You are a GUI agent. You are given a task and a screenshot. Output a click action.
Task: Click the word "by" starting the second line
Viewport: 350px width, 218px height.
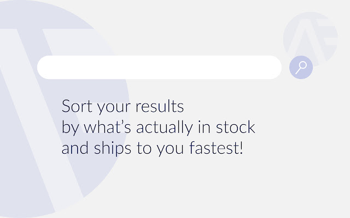[x=69, y=128]
